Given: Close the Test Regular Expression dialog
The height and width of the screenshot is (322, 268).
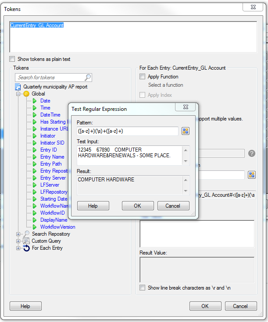Looking at the screenshot, I should click(x=185, y=107).
